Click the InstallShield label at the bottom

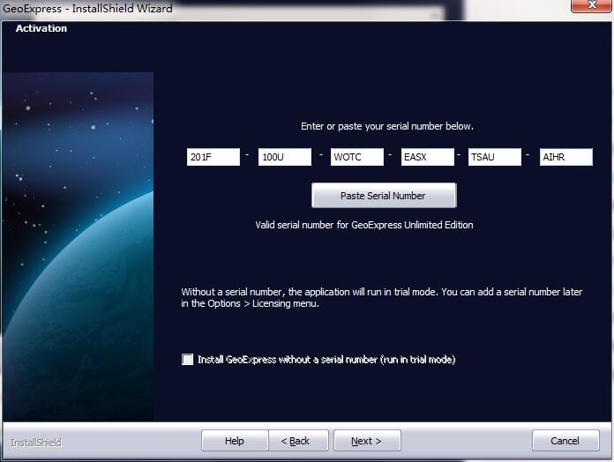[36, 443]
